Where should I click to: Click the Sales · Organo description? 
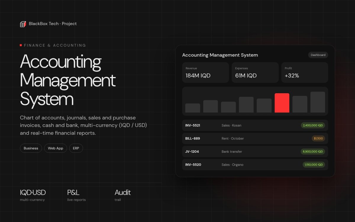pos(233,165)
